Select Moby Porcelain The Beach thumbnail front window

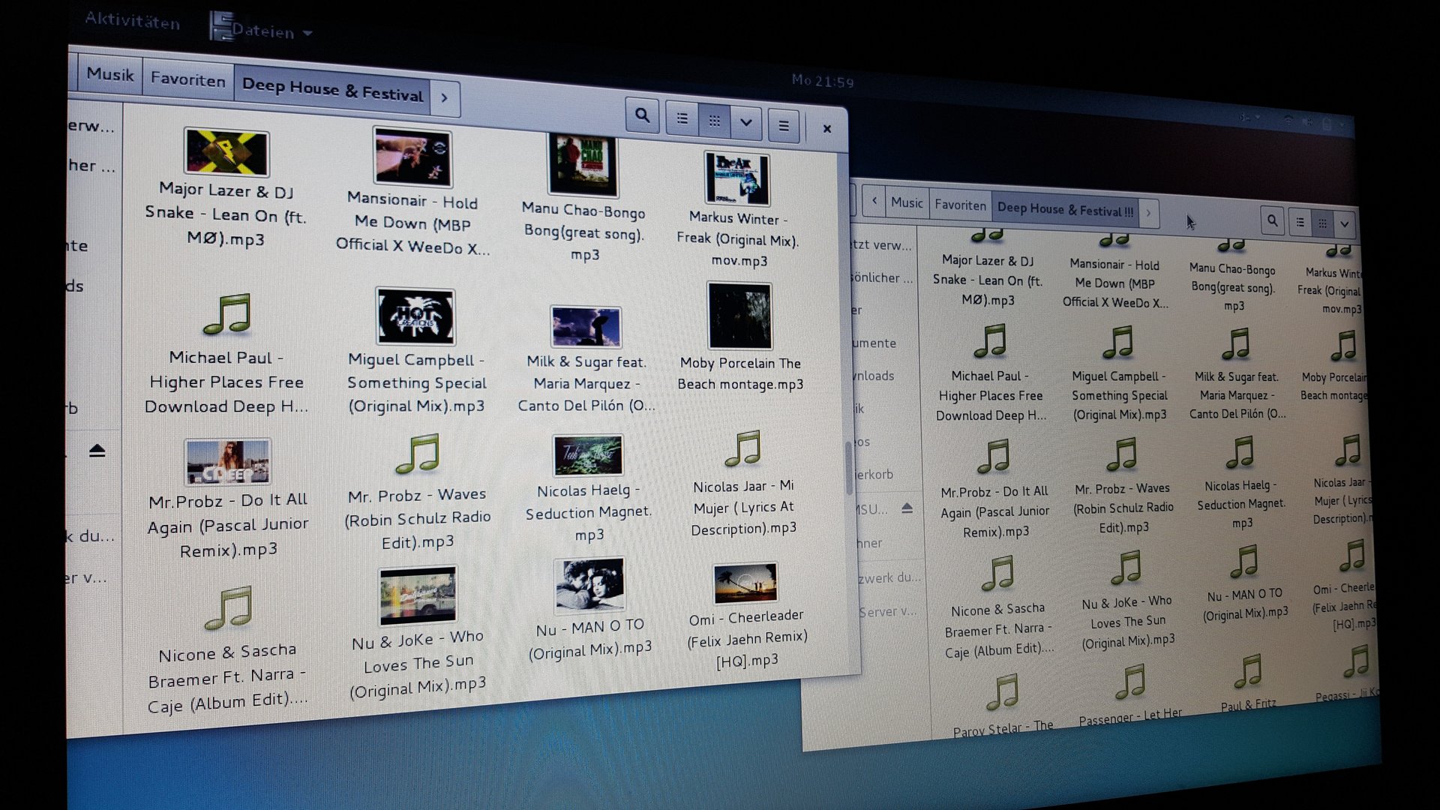pos(739,316)
